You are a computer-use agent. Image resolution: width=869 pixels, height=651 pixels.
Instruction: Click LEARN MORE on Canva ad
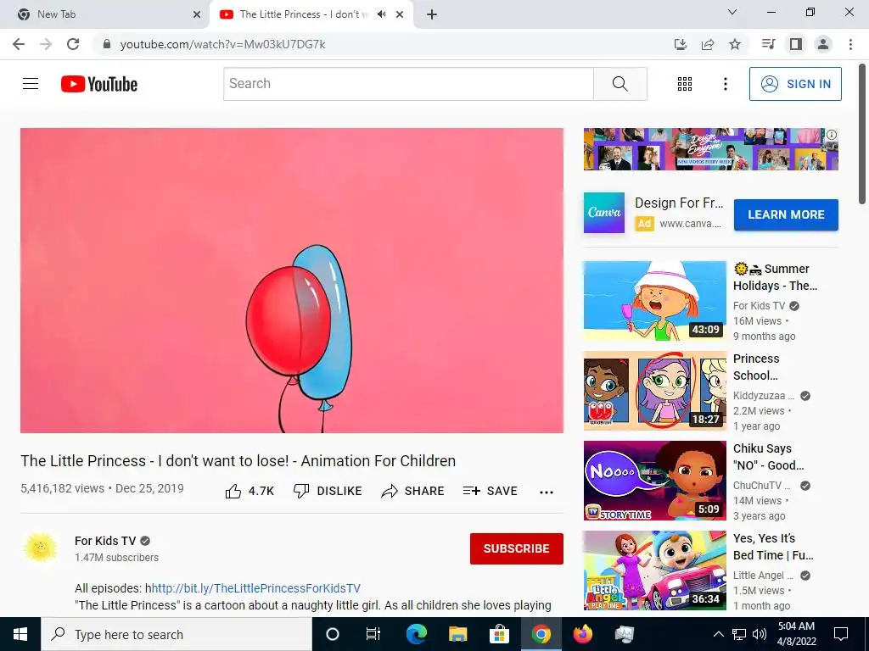click(x=786, y=214)
